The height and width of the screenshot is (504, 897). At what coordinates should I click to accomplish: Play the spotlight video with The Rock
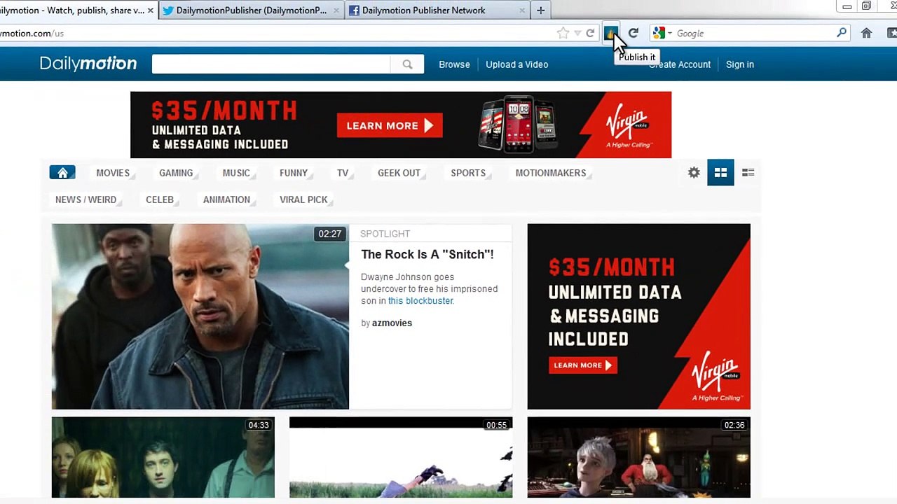coord(200,316)
